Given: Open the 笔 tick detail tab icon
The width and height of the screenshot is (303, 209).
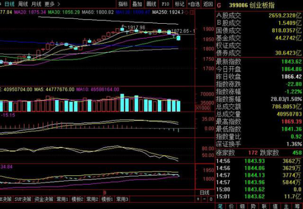Looking at the screenshot, I should tap(220, 206).
